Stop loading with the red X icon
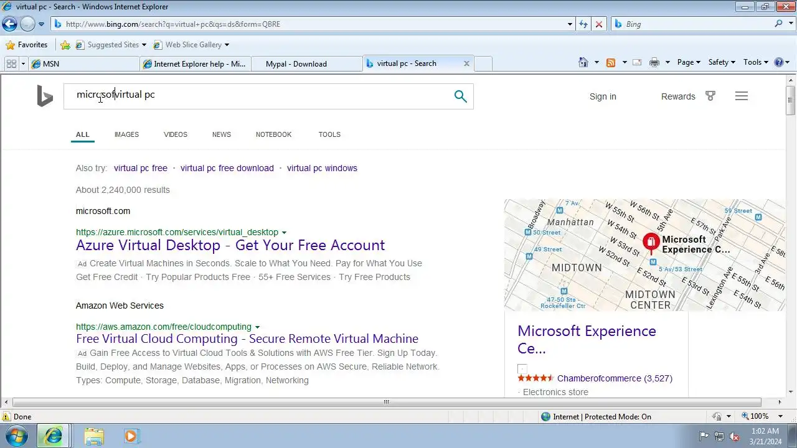This screenshot has height=448, width=797. (599, 24)
